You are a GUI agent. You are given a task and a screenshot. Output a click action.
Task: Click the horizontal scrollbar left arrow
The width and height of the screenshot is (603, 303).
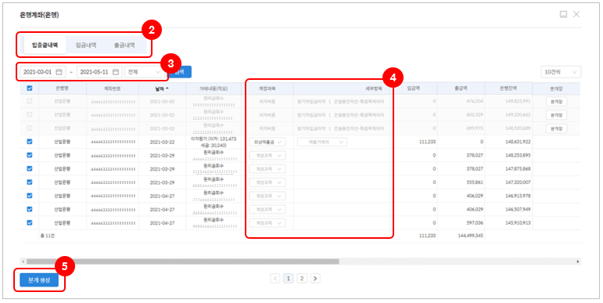23,262
